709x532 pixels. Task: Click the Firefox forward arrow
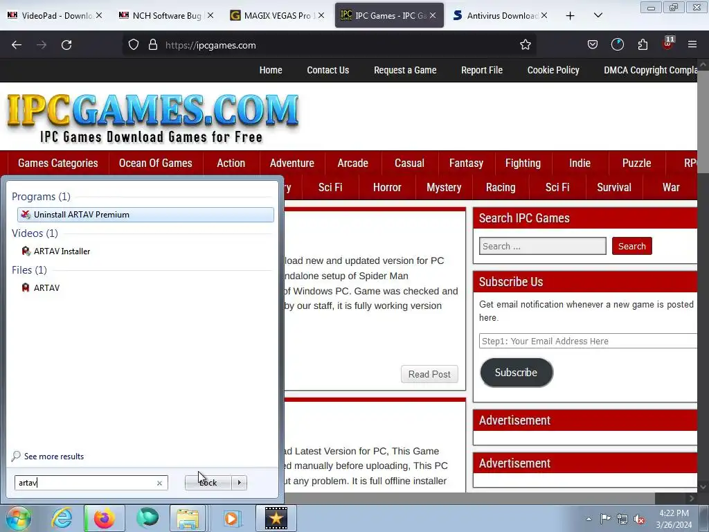(x=42, y=45)
